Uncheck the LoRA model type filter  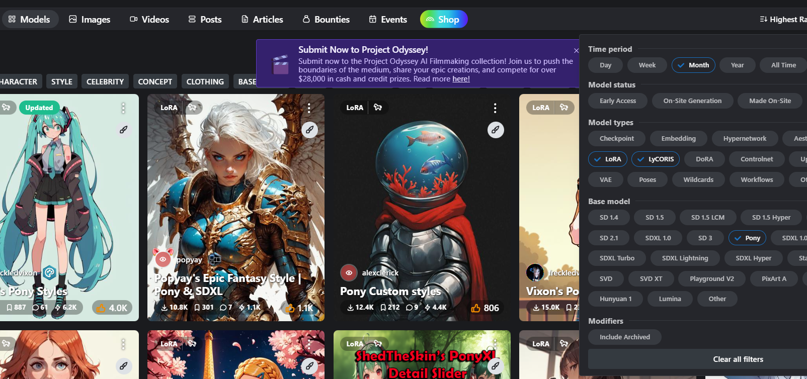click(x=608, y=159)
